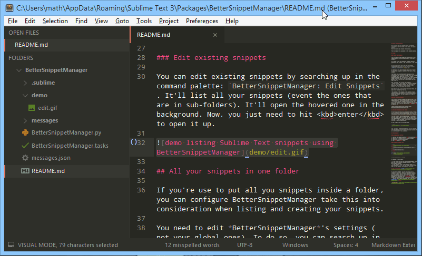Open BetterSnippetManager.py file
Image resolution: width=422 pixels, height=256 pixels.
[66, 132]
